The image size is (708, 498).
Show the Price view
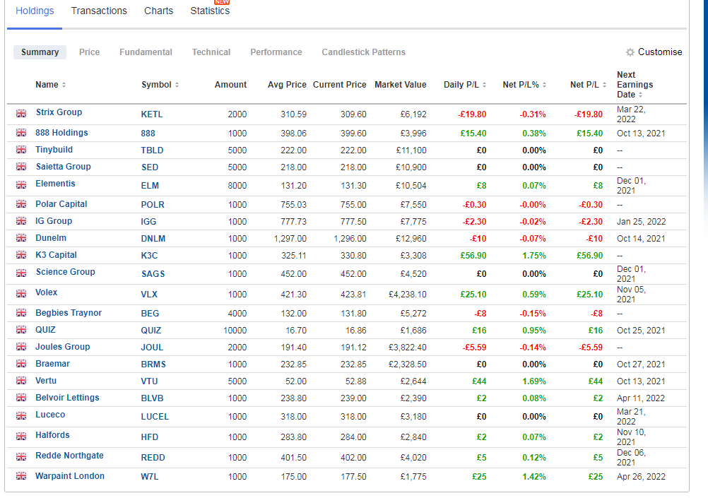click(90, 52)
